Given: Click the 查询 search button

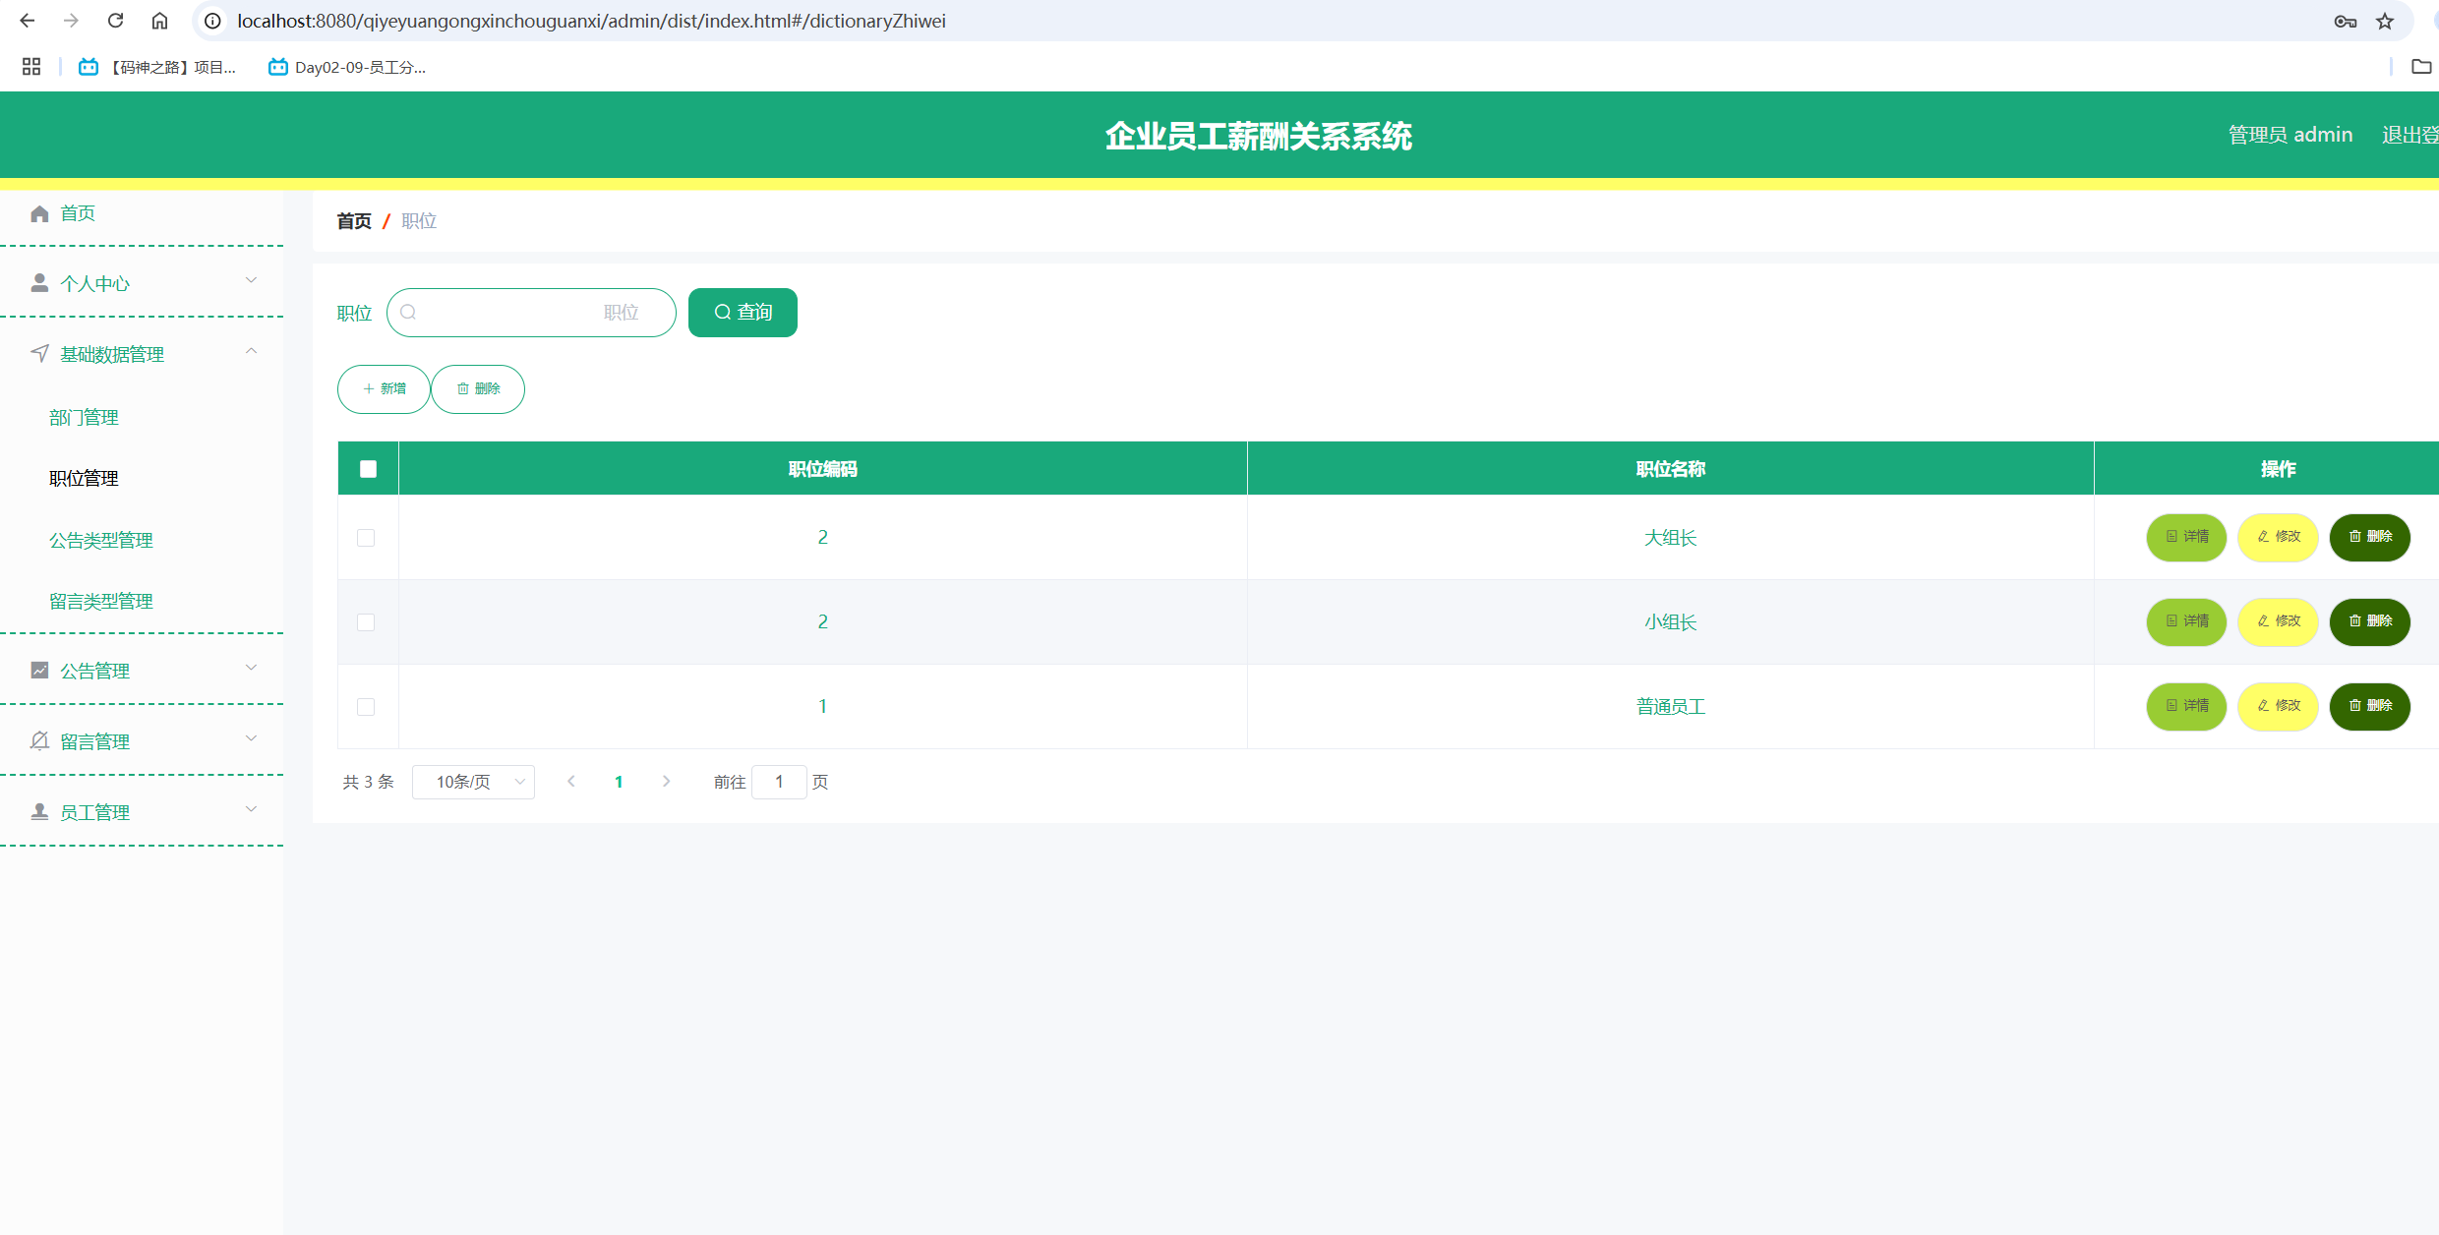Looking at the screenshot, I should pyautogui.click(x=743, y=313).
